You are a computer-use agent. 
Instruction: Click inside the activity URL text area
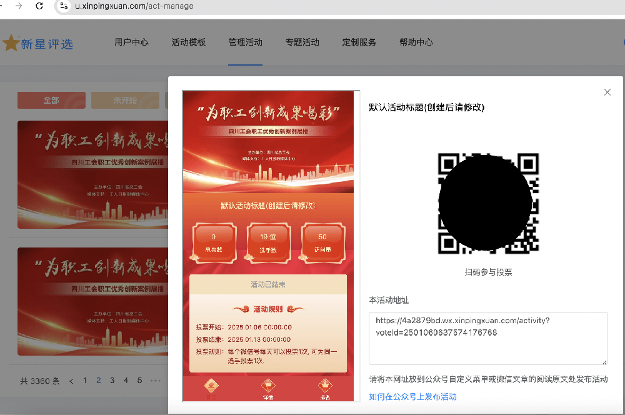488,339
